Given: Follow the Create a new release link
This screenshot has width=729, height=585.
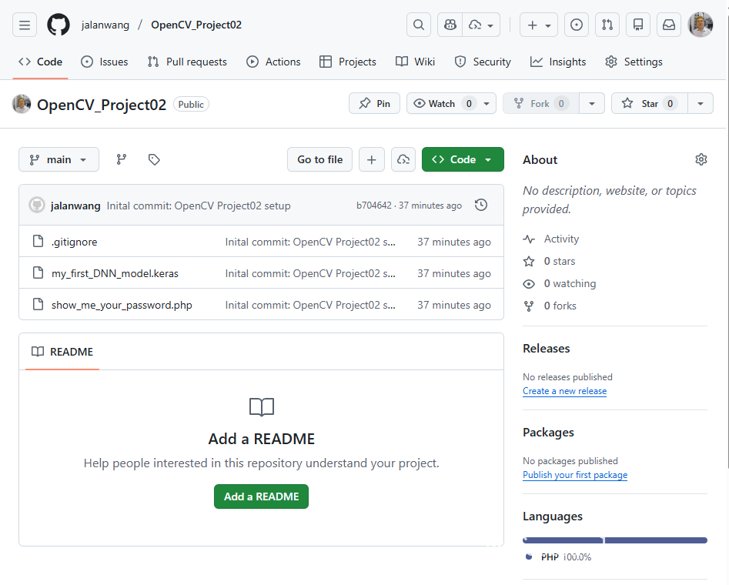Looking at the screenshot, I should coord(564,391).
